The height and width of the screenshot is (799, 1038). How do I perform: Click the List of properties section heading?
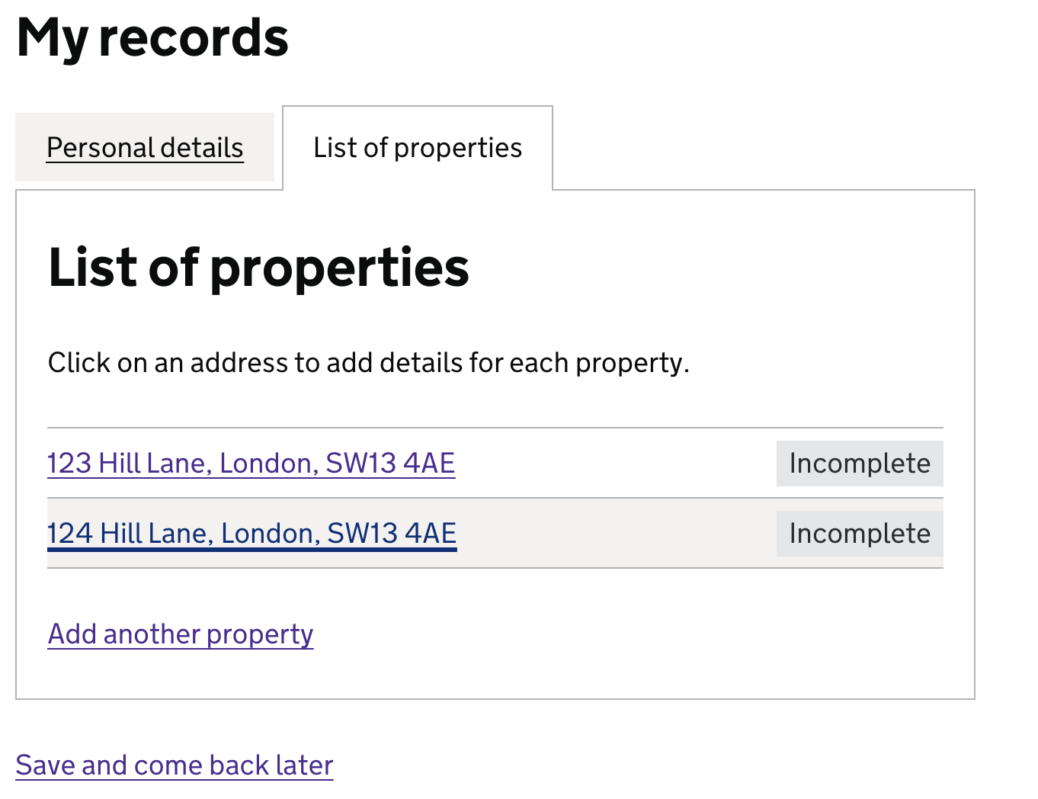coord(258,267)
